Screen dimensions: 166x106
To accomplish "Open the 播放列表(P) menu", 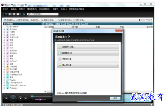I will (32, 9).
